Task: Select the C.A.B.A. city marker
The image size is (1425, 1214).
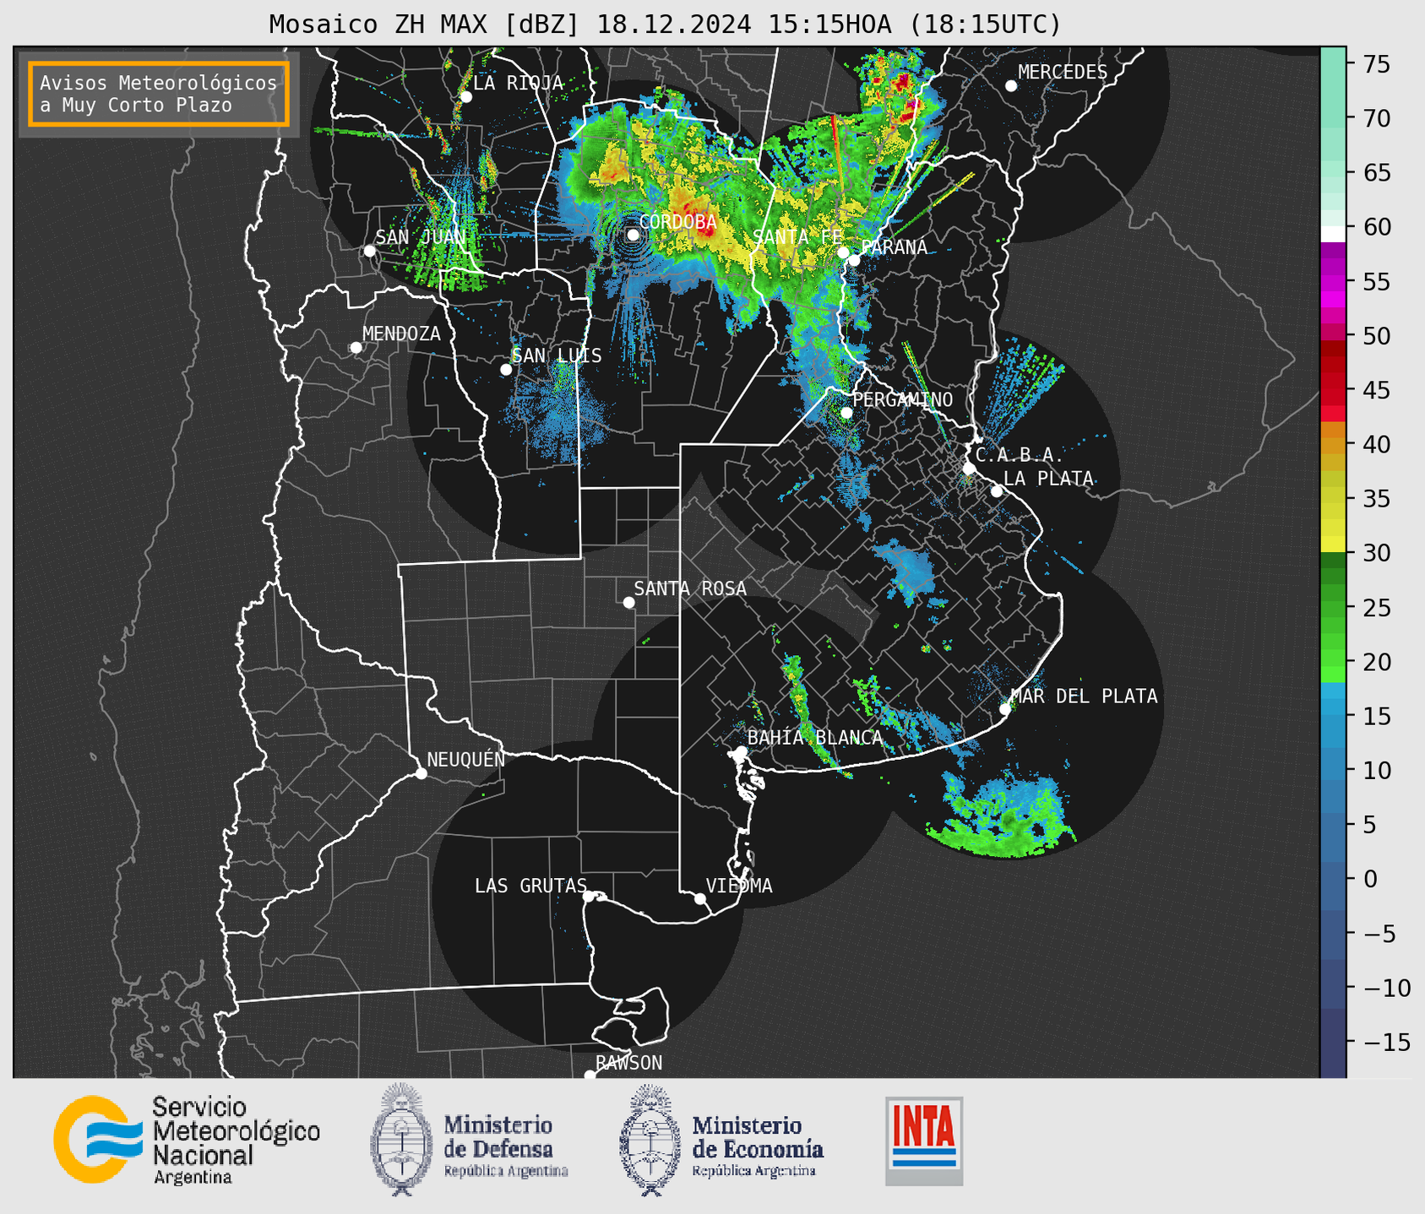Action: tap(970, 469)
